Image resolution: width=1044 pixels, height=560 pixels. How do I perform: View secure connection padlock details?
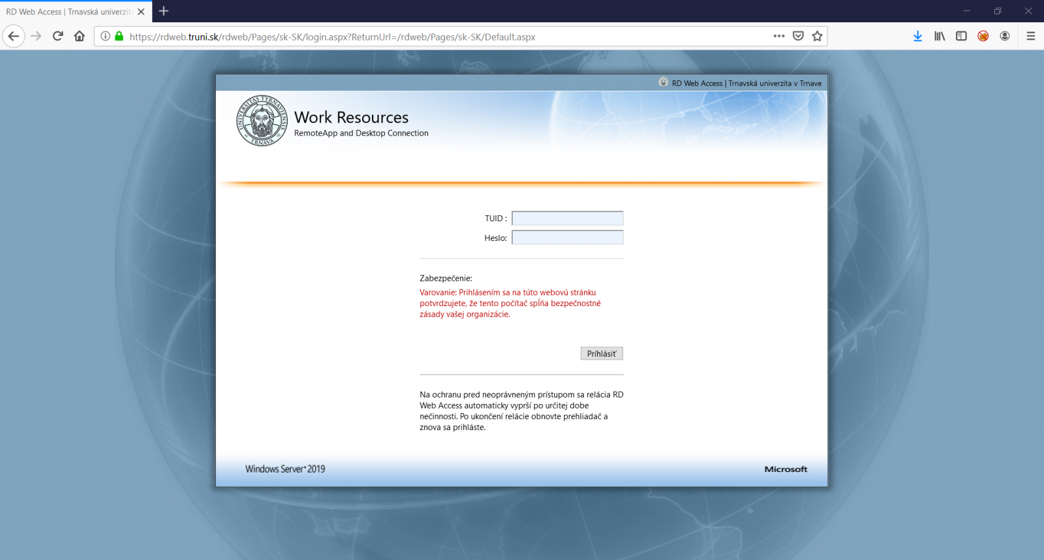(119, 37)
